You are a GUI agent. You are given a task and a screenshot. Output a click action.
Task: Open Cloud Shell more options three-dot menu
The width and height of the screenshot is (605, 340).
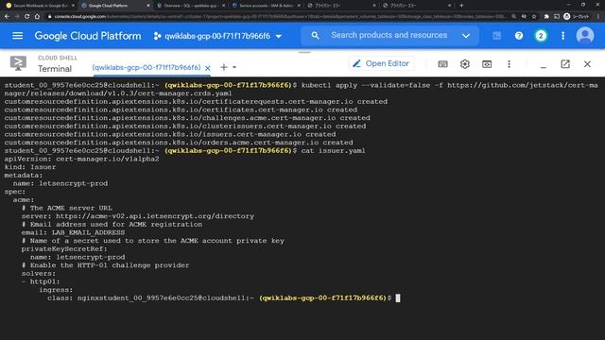pos(509,64)
